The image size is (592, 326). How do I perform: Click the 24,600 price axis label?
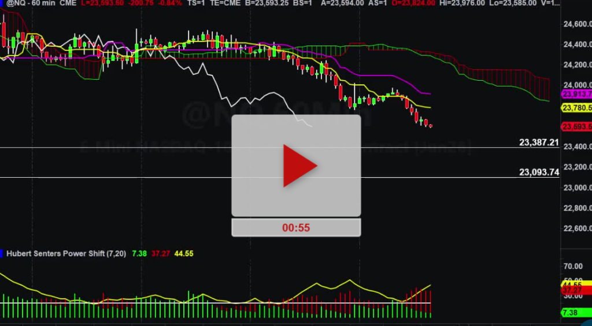pyautogui.click(x=576, y=24)
